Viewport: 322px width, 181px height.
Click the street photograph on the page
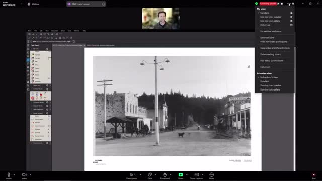click(x=172, y=106)
